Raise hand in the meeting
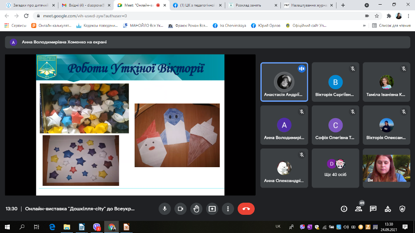 coord(196,209)
